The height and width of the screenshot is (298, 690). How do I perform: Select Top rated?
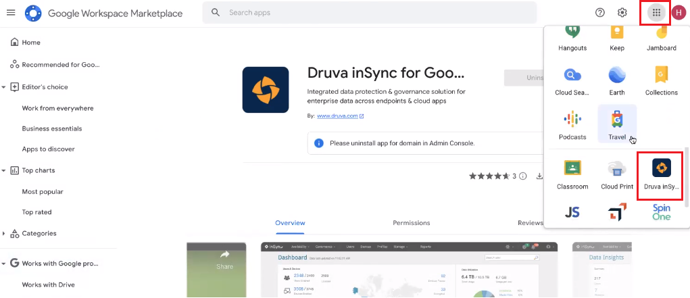pos(36,212)
